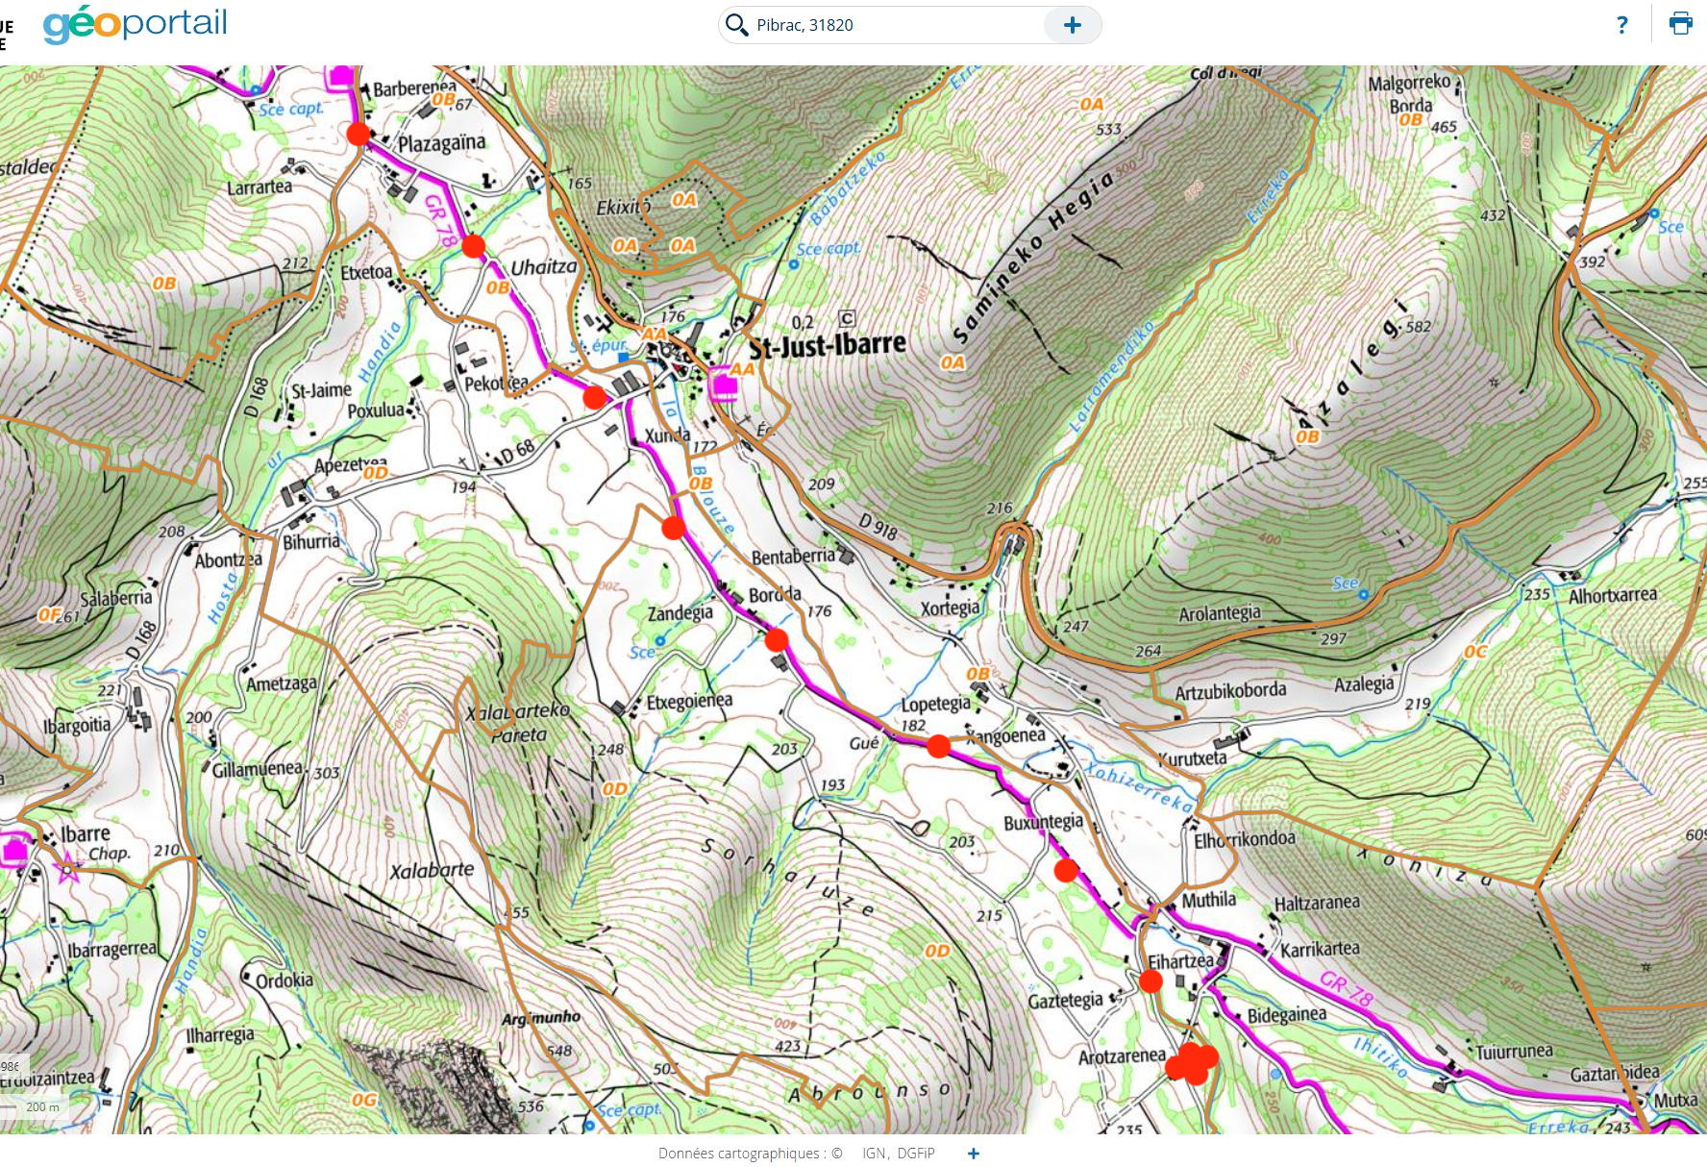Click the pink lodging icon near Barberenea
The width and height of the screenshot is (1707, 1167).
click(x=341, y=78)
